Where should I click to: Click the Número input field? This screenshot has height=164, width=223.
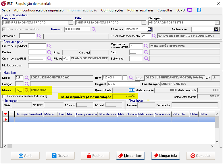click(77, 29)
